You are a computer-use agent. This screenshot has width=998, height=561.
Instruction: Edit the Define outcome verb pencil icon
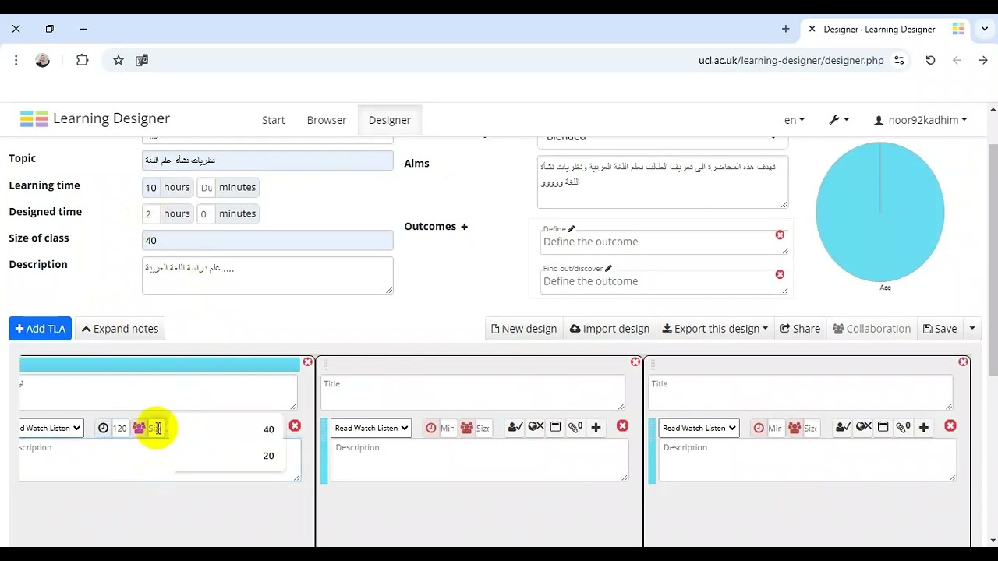tap(571, 229)
